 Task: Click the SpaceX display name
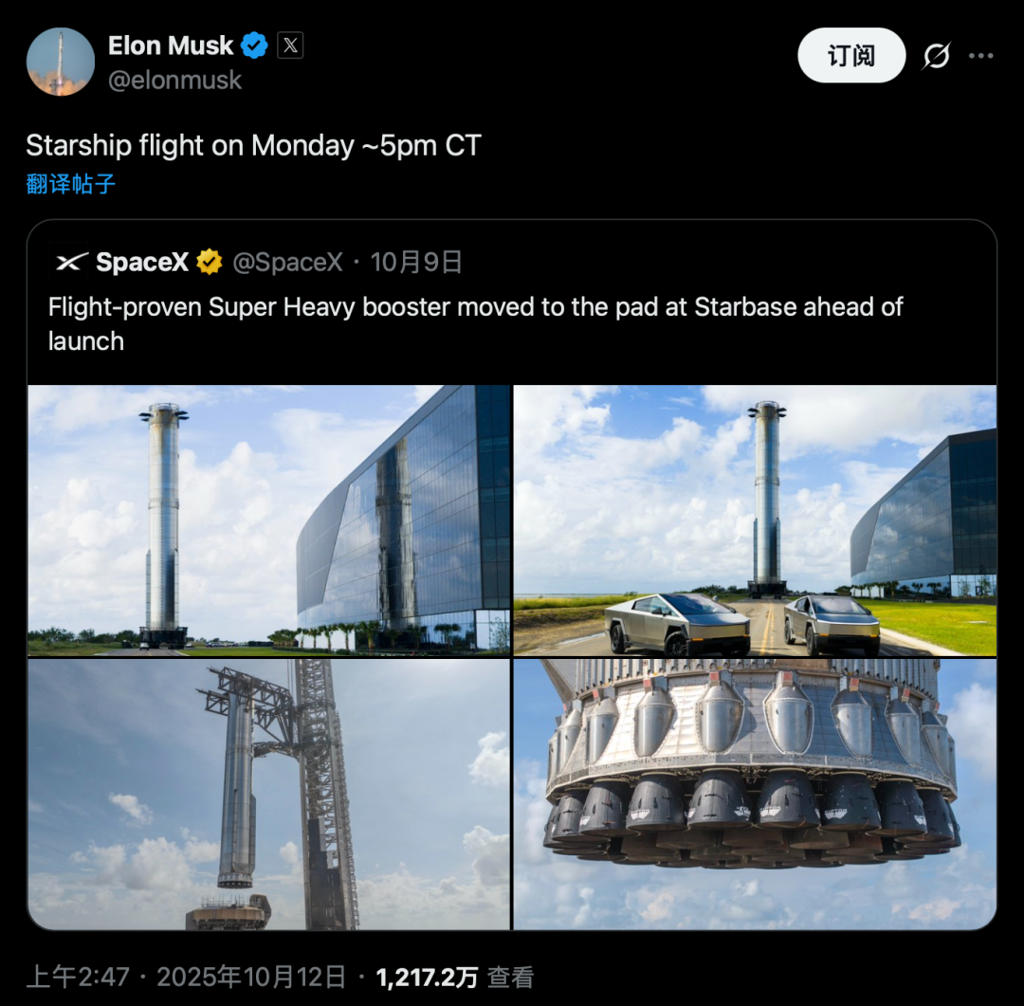pos(142,263)
